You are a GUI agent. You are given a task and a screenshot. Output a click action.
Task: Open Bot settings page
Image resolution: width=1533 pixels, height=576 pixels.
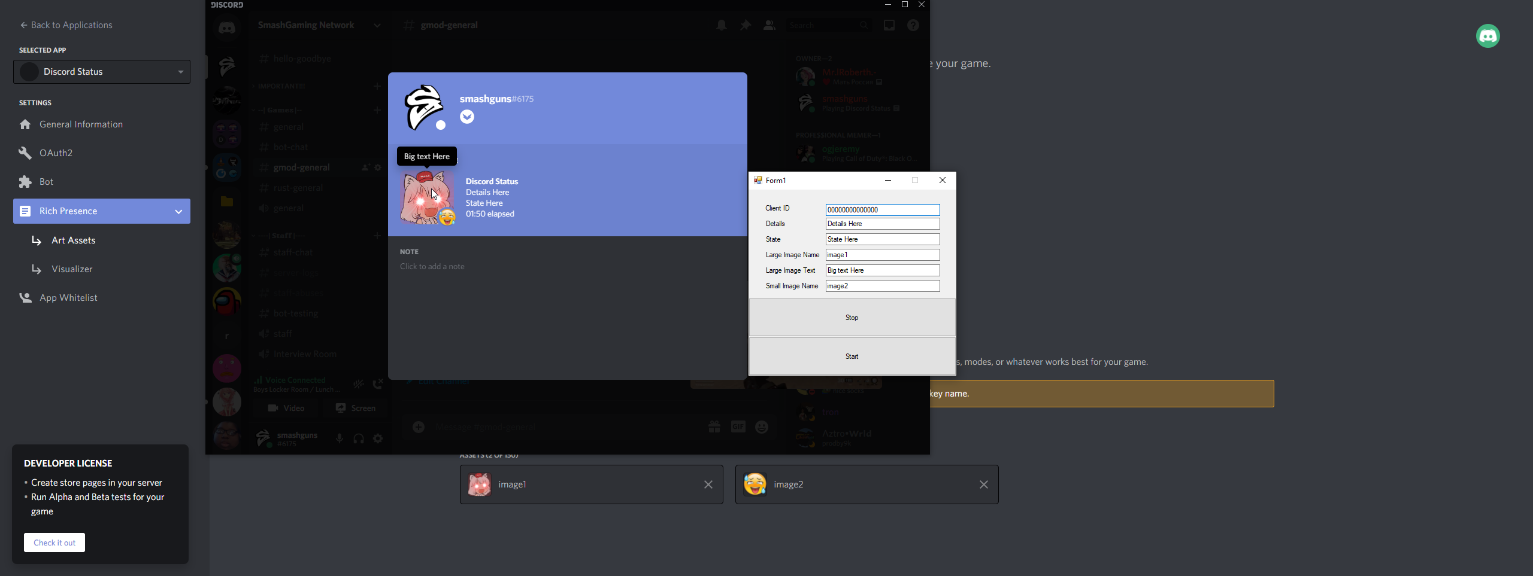pos(46,182)
